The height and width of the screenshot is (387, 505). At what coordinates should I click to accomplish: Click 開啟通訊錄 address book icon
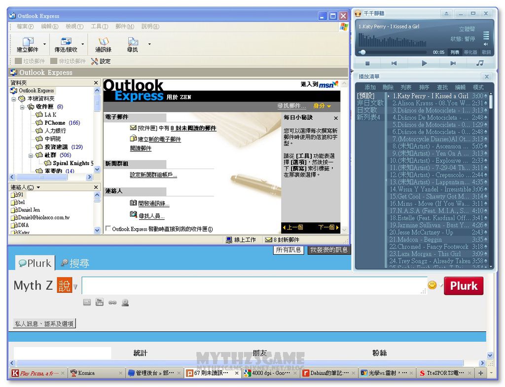133,203
